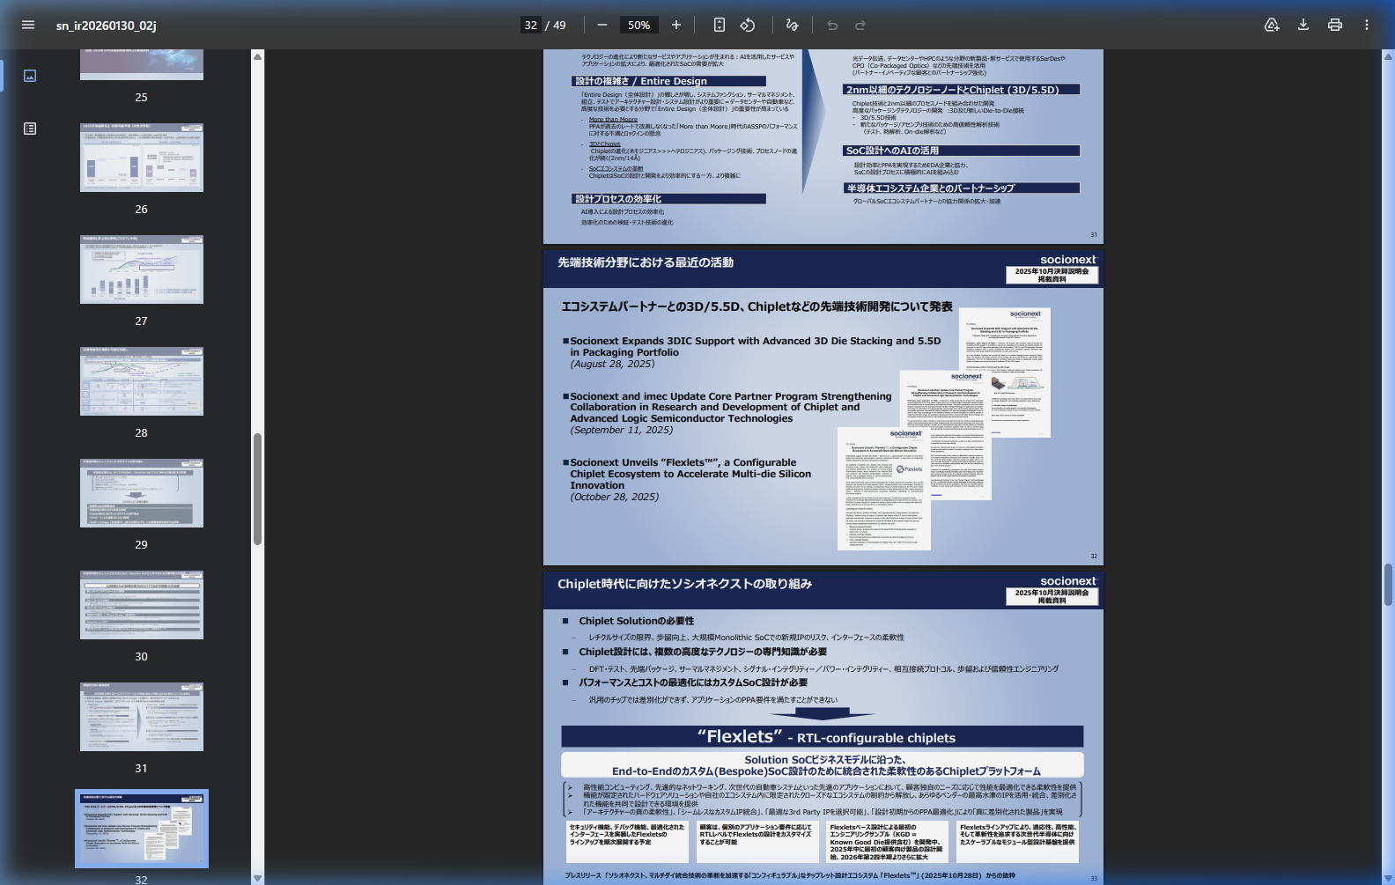
Task: Save the PDF to Google Drive
Action: tap(1272, 25)
